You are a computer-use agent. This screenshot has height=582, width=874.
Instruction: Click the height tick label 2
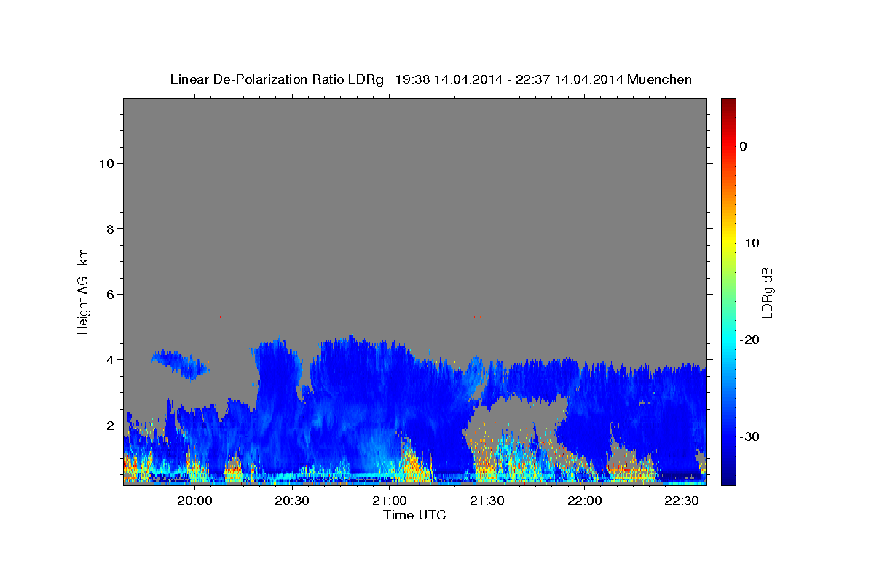(x=111, y=425)
